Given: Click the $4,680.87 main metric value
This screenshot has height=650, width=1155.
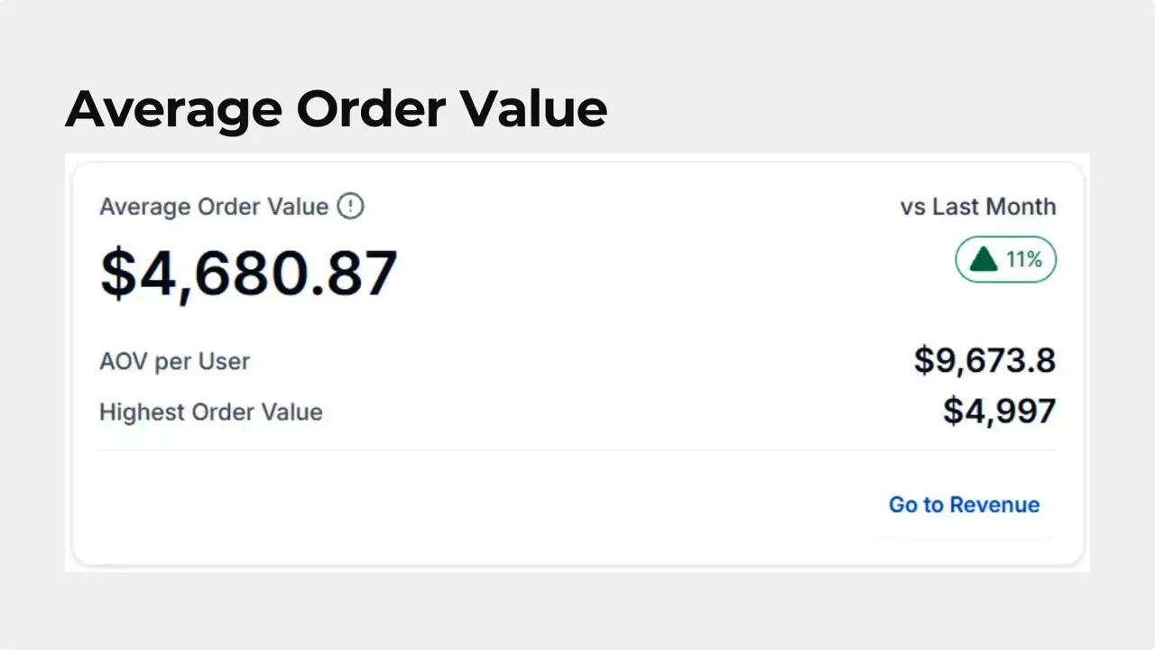Looking at the screenshot, I should [248, 273].
